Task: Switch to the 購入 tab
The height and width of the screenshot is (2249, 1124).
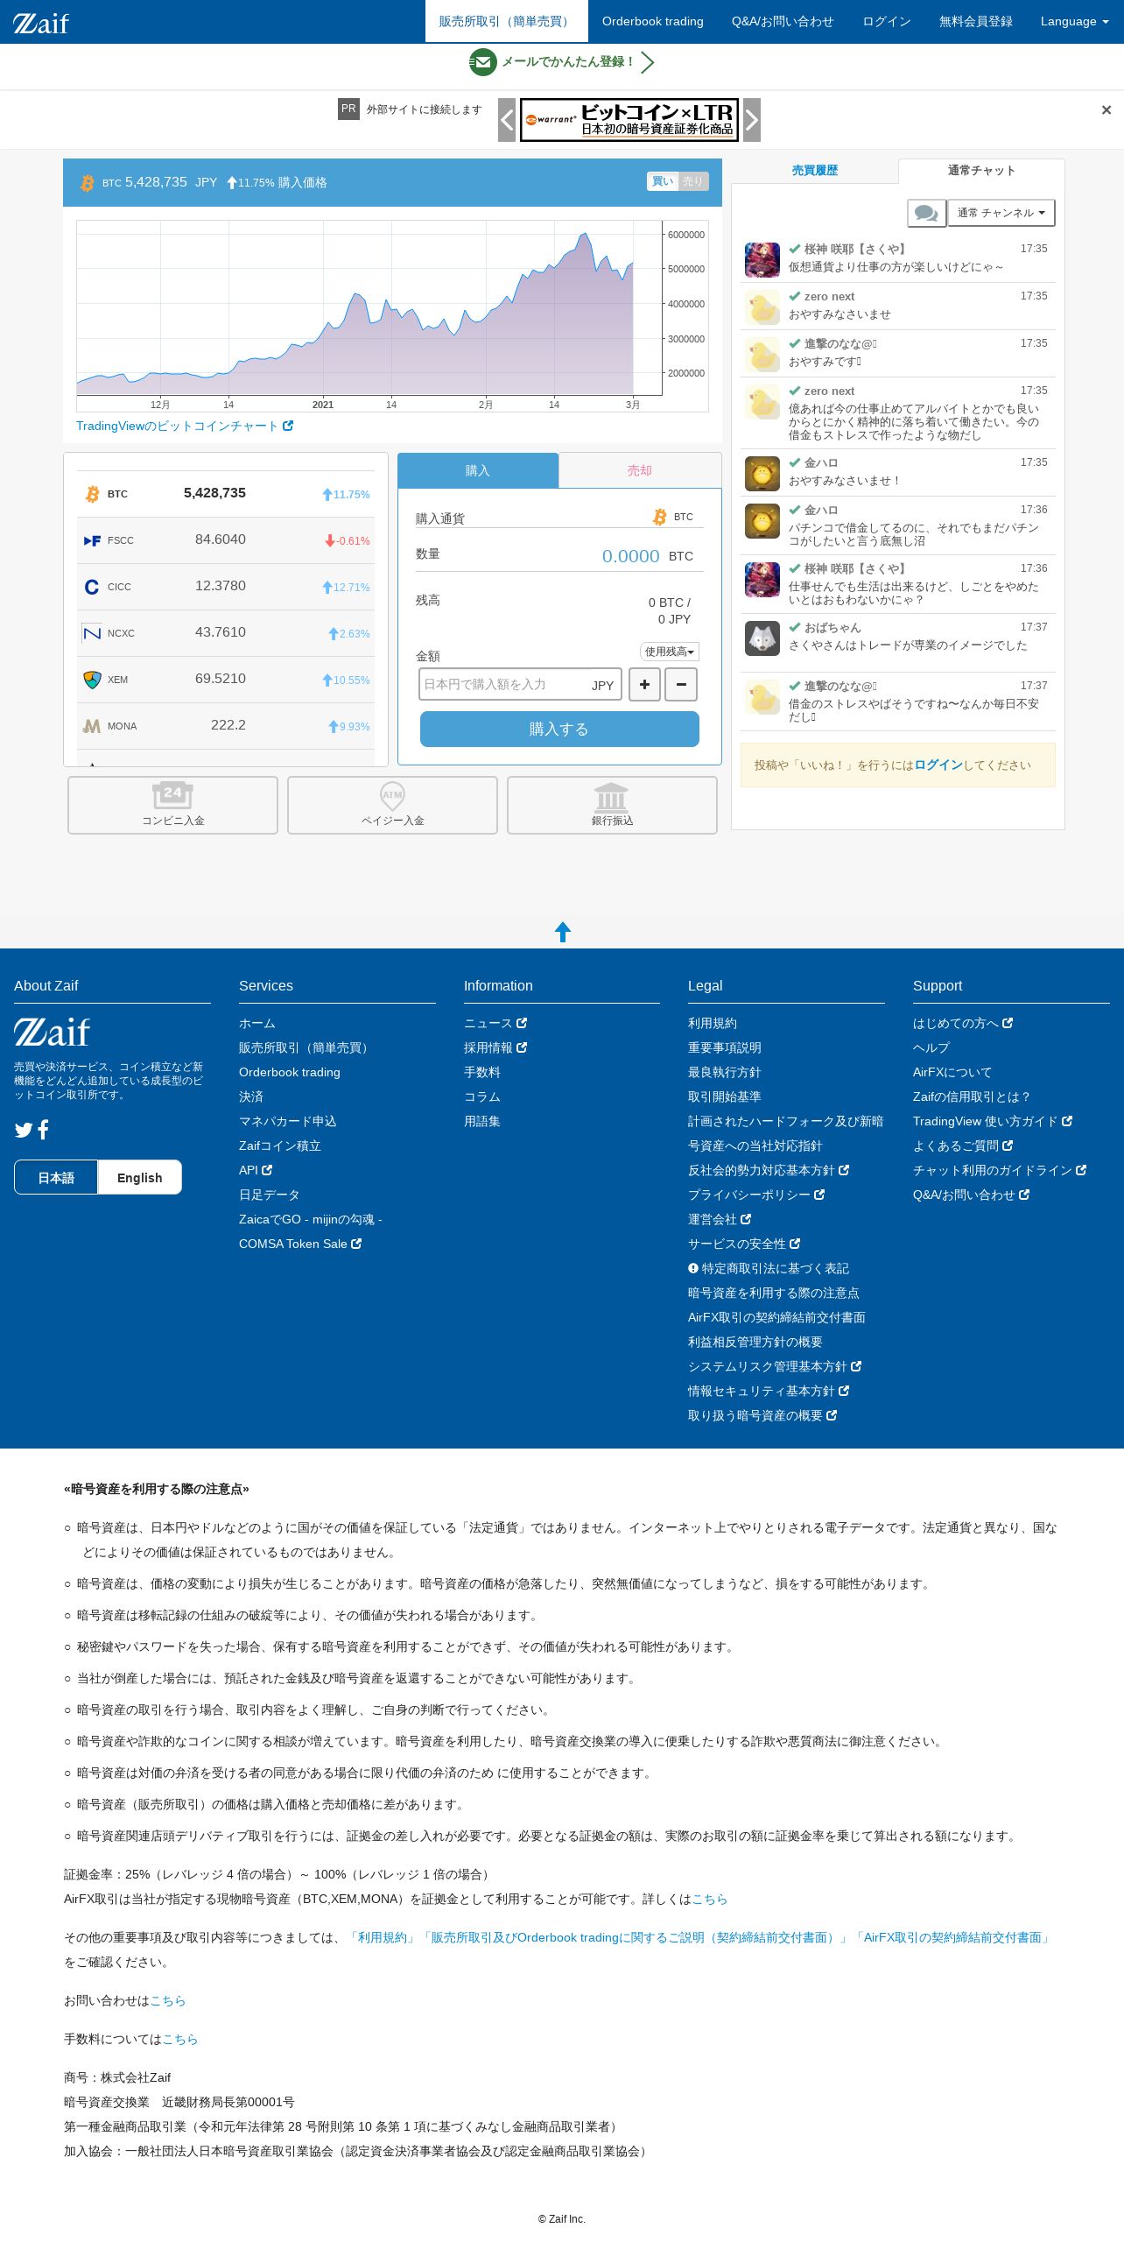Action: [x=478, y=470]
